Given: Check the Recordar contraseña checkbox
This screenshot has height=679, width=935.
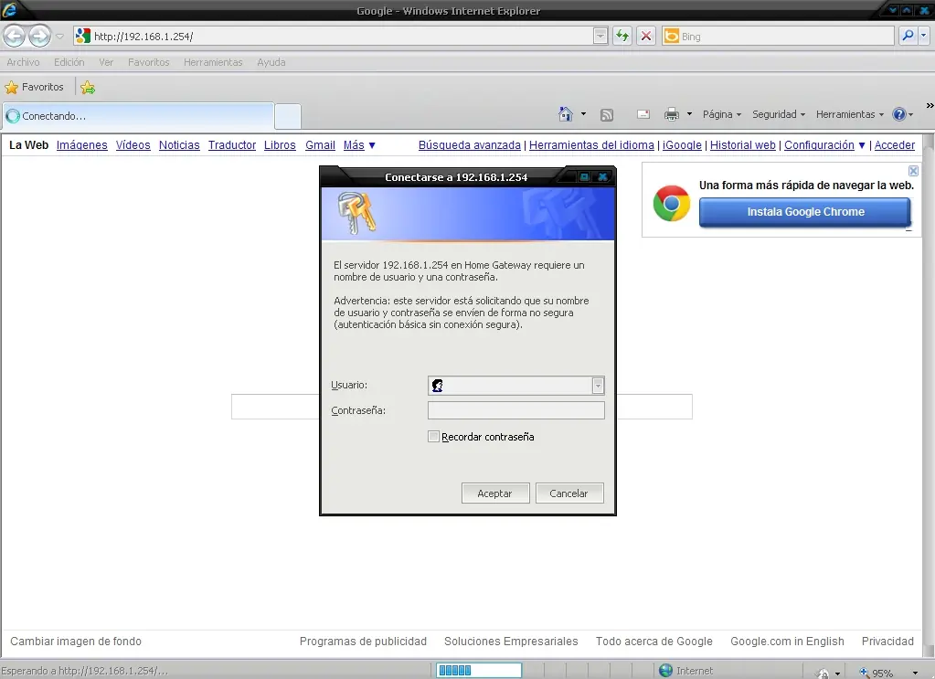Looking at the screenshot, I should 433,437.
